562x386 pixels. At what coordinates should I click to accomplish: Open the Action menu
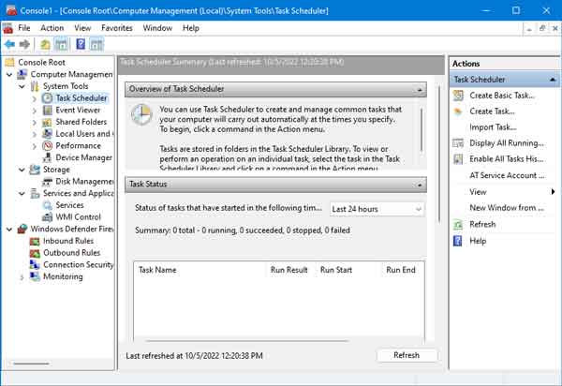click(52, 28)
